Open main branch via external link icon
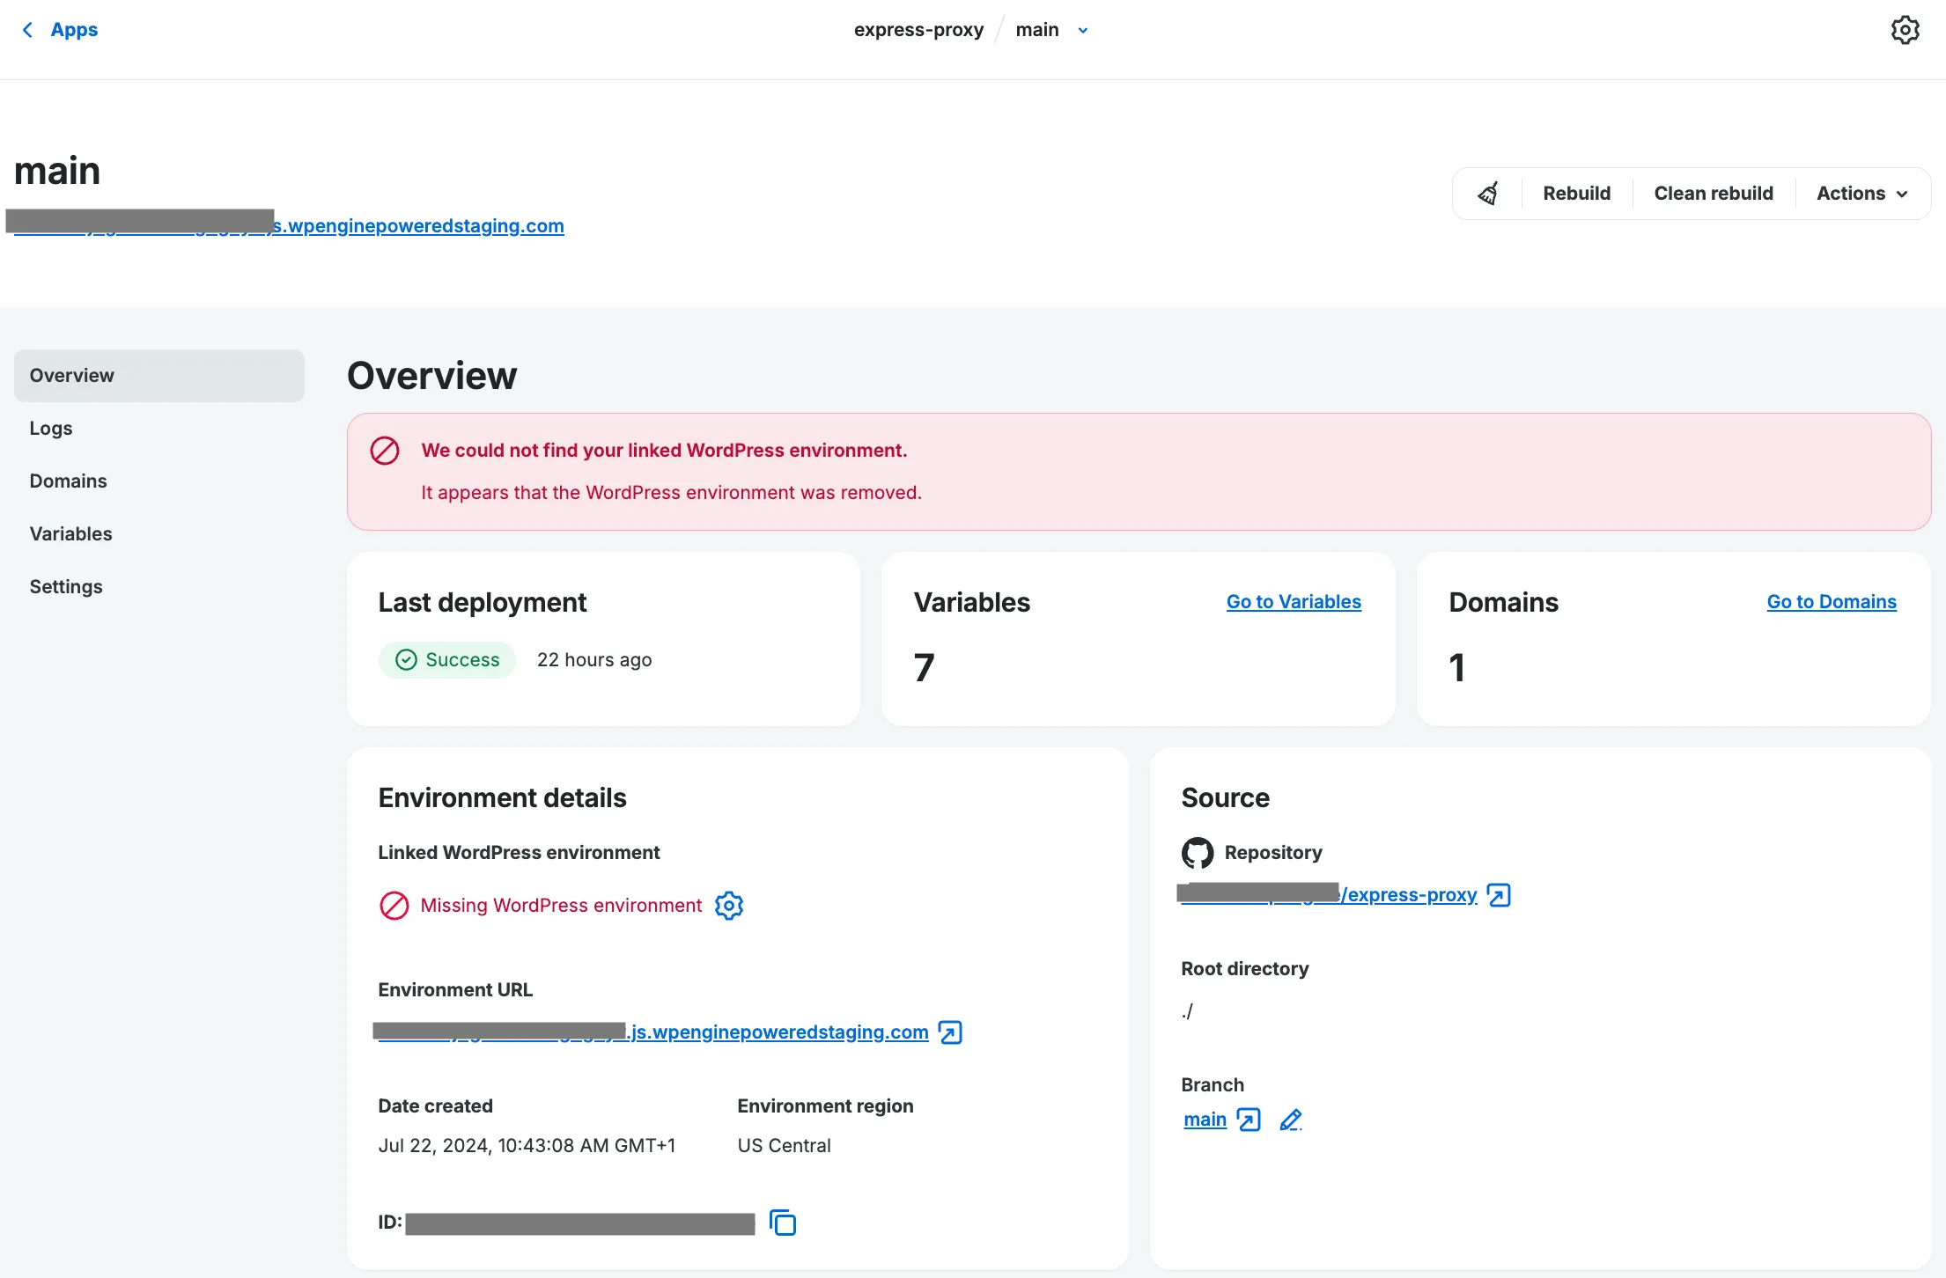Image resolution: width=1946 pixels, height=1278 pixels. (1248, 1120)
